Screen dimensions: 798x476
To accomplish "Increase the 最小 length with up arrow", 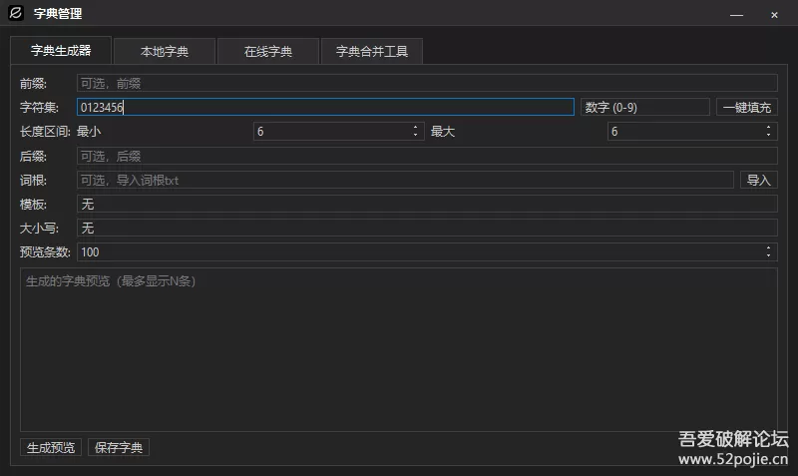I will tap(415, 127).
